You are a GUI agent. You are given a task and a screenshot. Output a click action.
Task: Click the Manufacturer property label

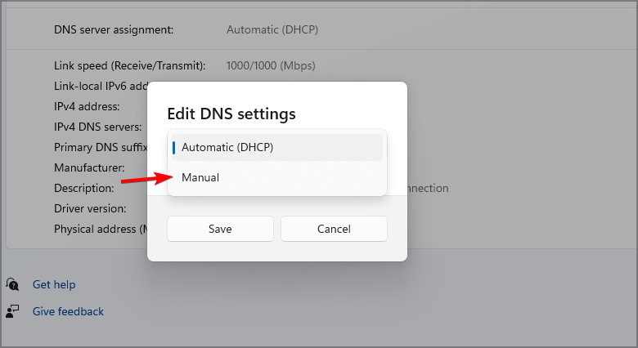coord(89,167)
